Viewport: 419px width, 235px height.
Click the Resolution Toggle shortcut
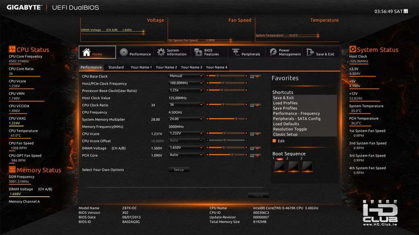290,129
